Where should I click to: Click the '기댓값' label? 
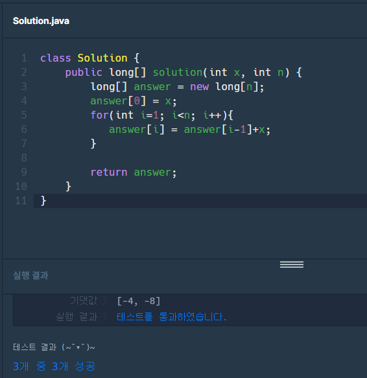click(84, 301)
